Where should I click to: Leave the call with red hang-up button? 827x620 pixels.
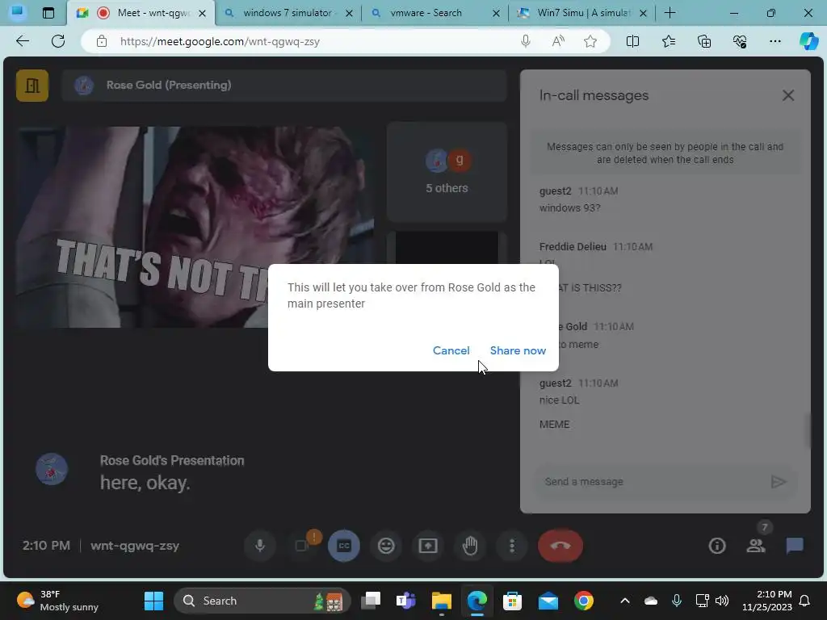pyautogui.click(x=560, y=546)
